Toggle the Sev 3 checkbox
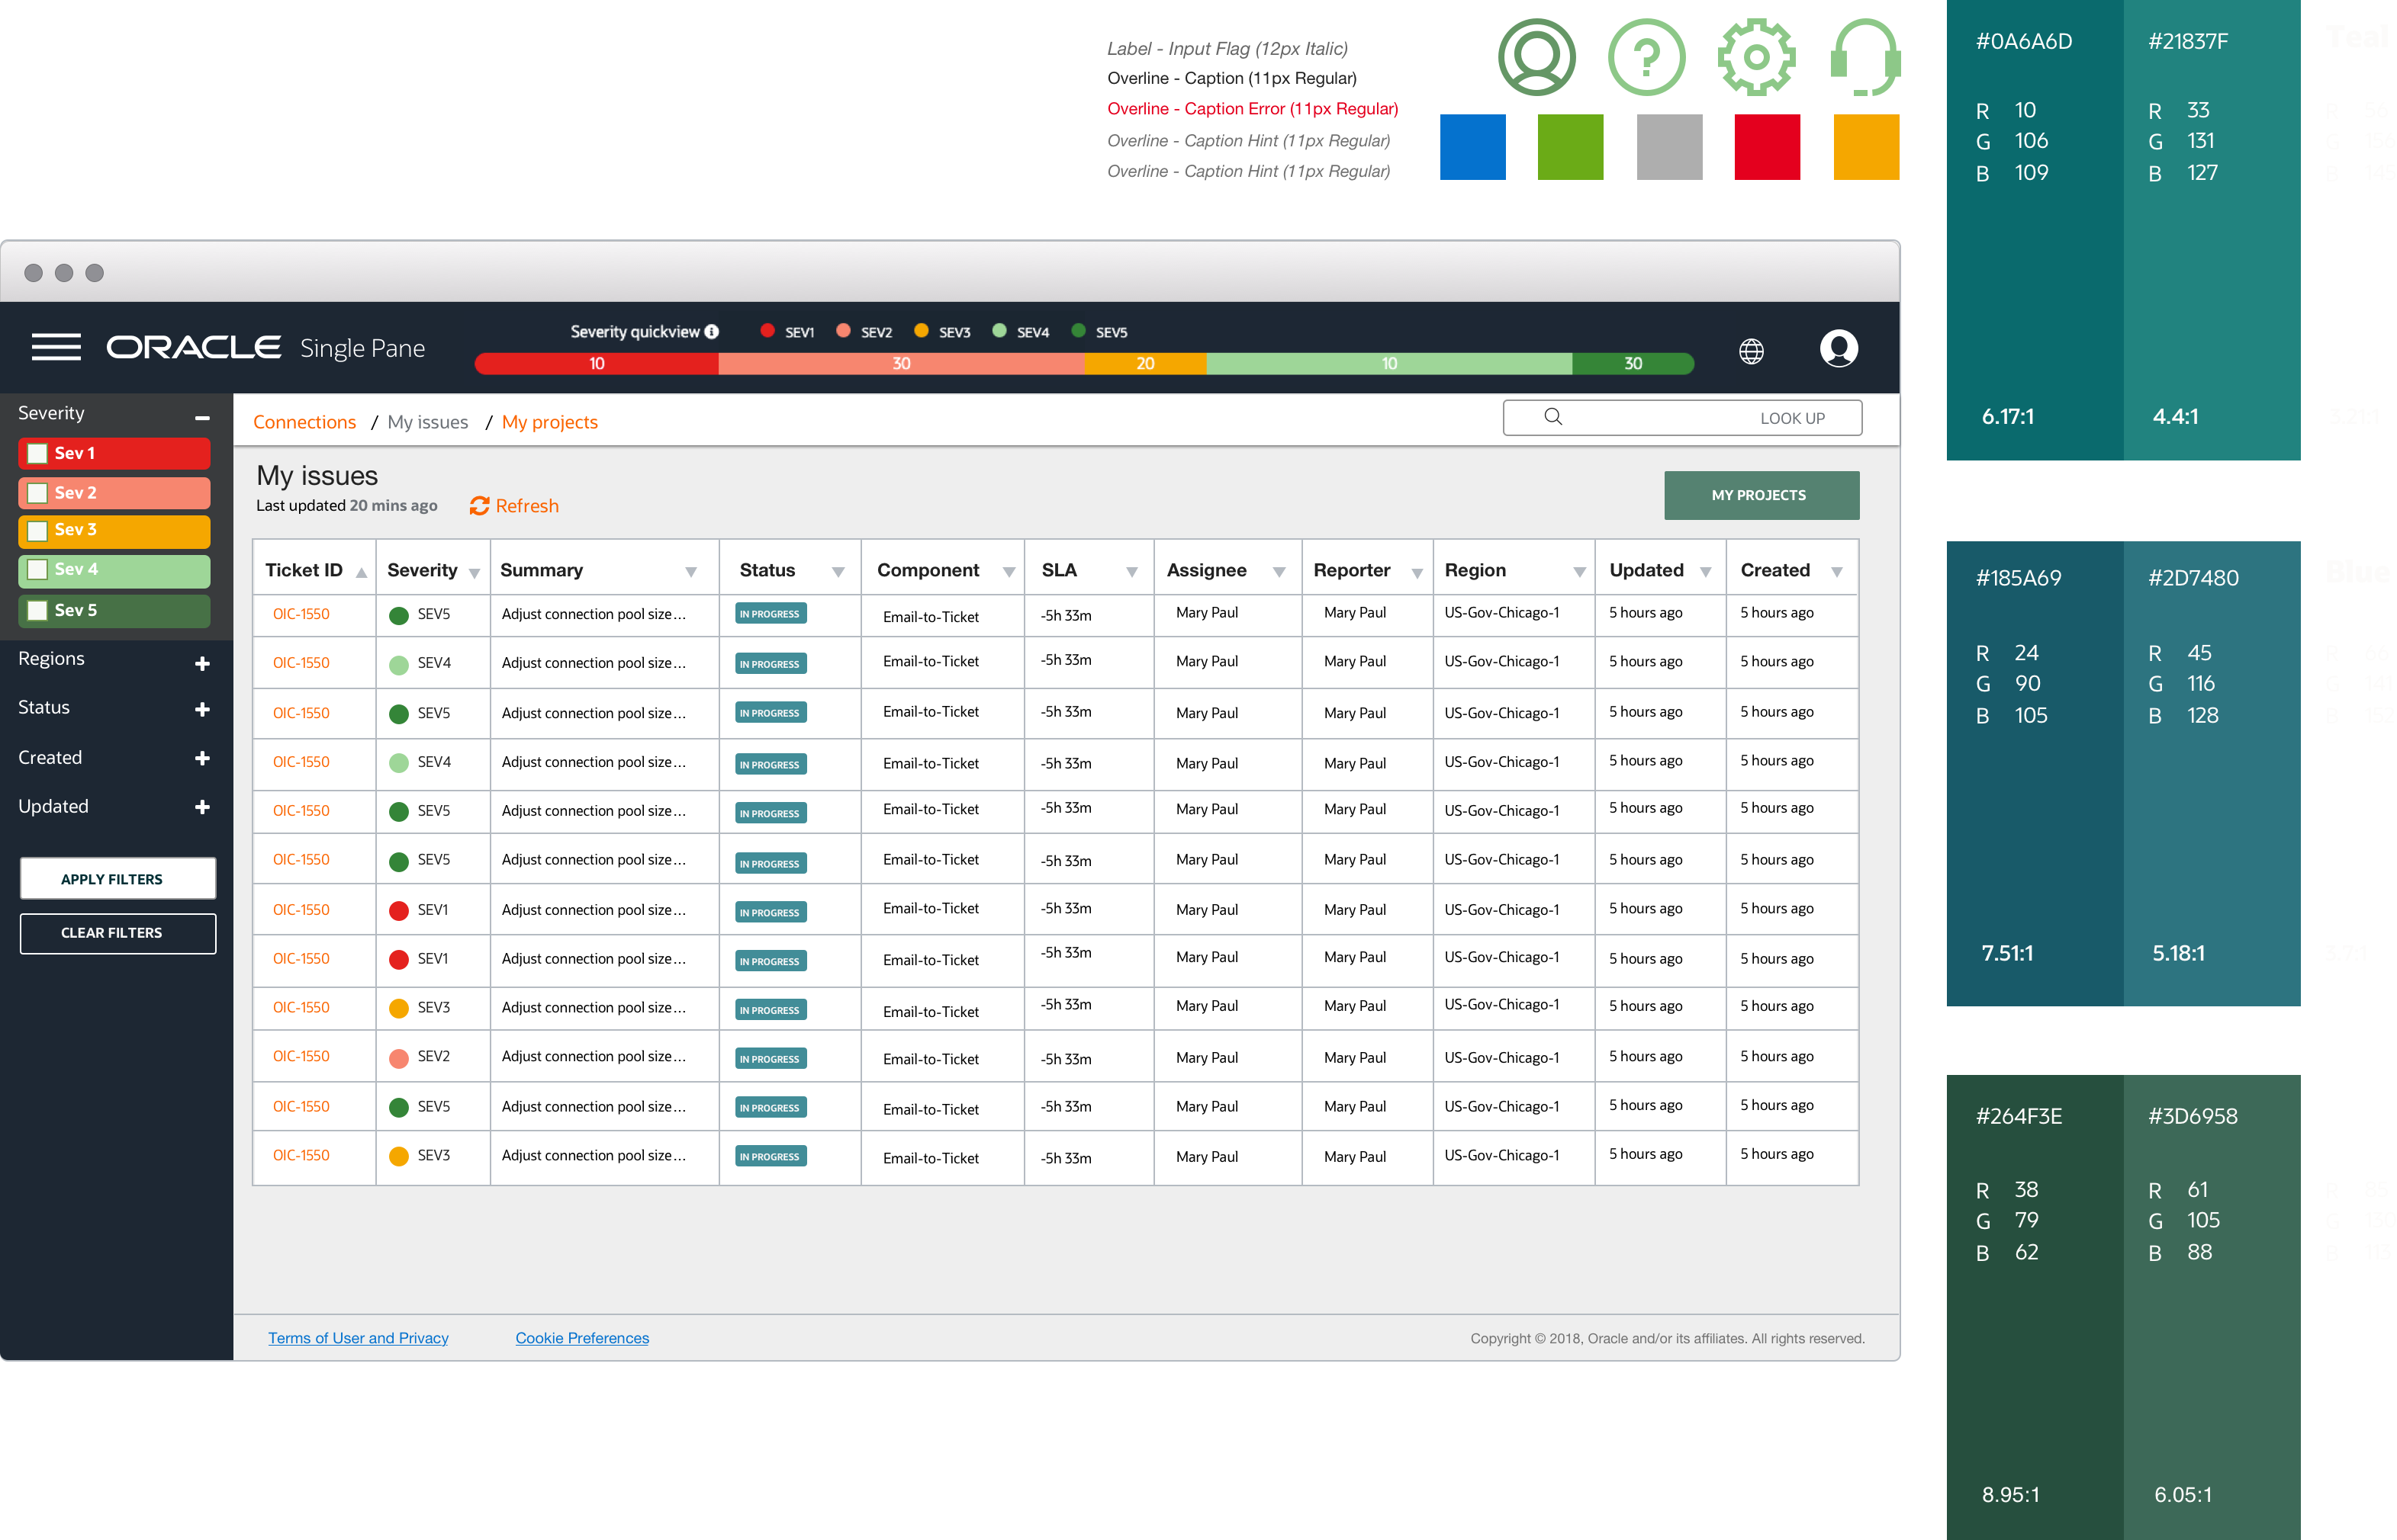Viewport: 2397px width, 1540px height. click(x=38, y=531)
